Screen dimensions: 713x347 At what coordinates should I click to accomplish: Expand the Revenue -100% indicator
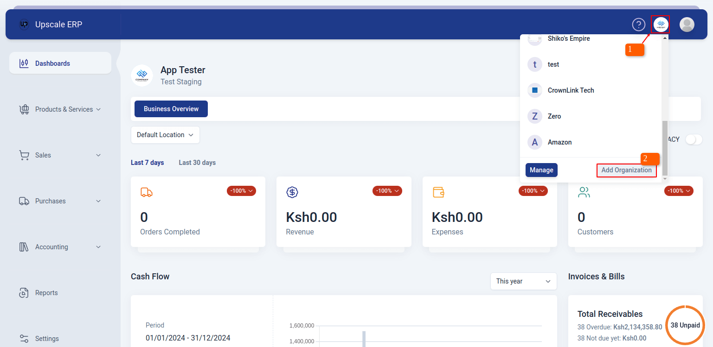pyautogui.click(x=387, y=190)
